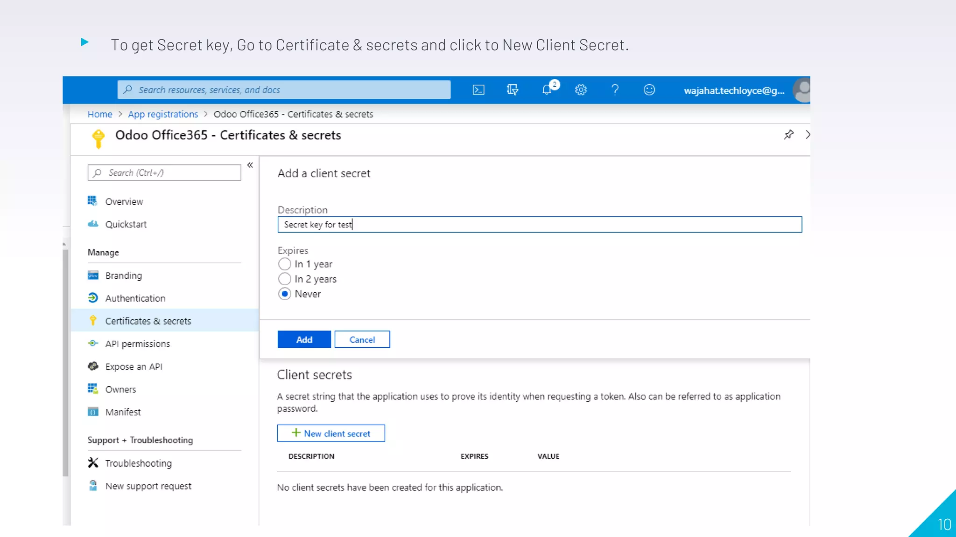The width and height of the screenshot is (956, 537).
Task: Focus Search resources, services, and docs box
Action: coord(284,89)
